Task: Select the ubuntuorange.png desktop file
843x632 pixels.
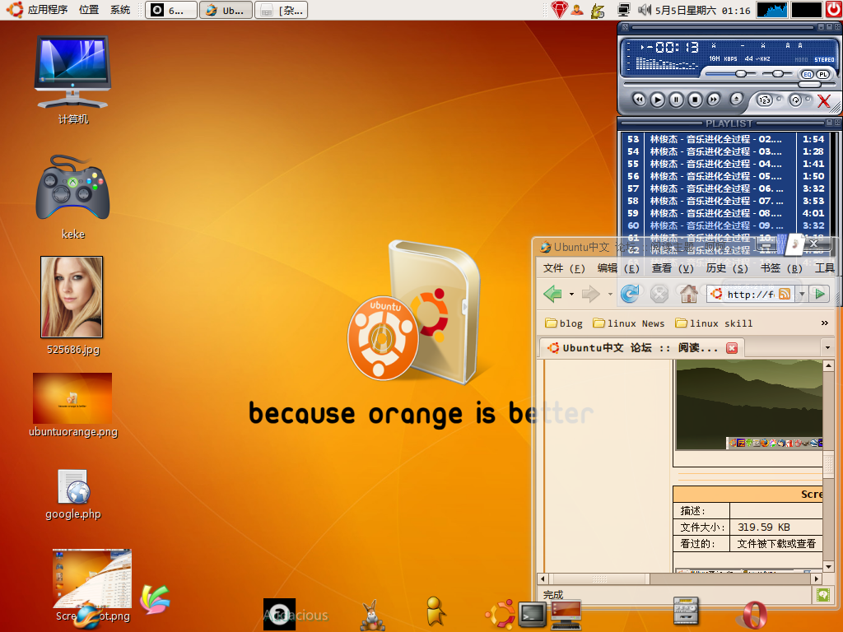Action: [x=72, y=405]
